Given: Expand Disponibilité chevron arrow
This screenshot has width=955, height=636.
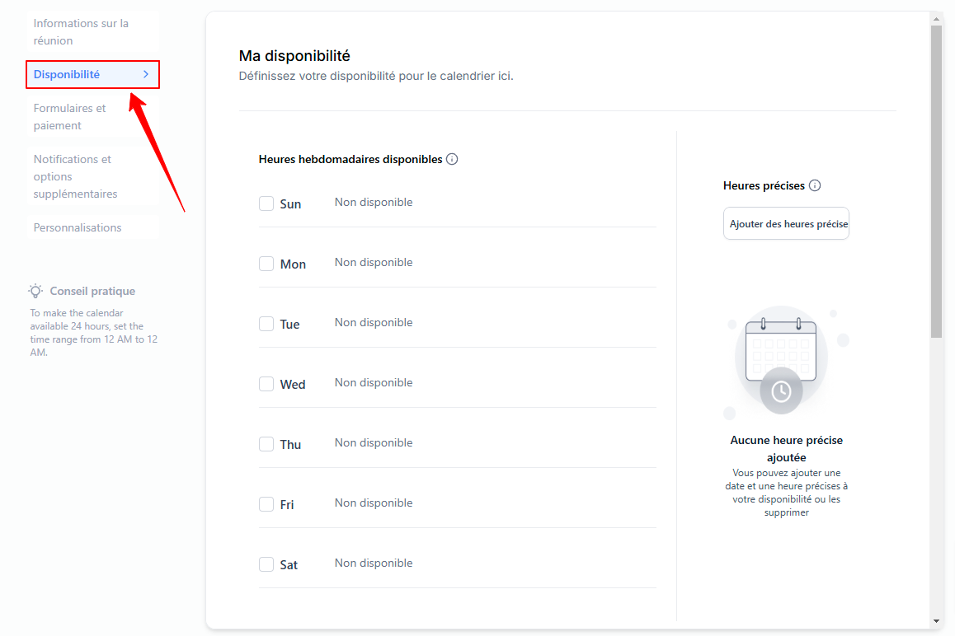Looking at the screenshot, I should point(146,74).
